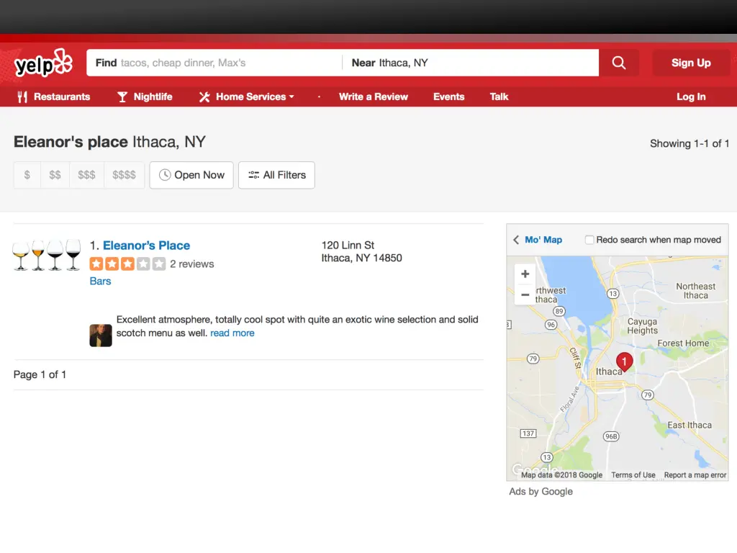
Task: Click the sliders icon in All Filters
Action: [253, 175]
